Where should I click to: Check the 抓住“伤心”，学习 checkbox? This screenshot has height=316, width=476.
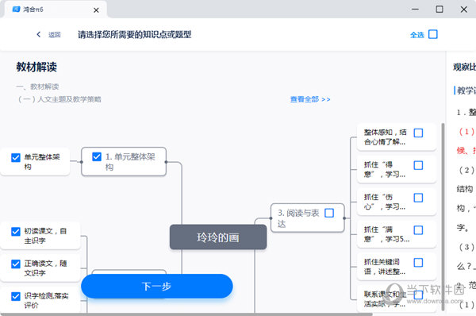click(x=418, y=198)
